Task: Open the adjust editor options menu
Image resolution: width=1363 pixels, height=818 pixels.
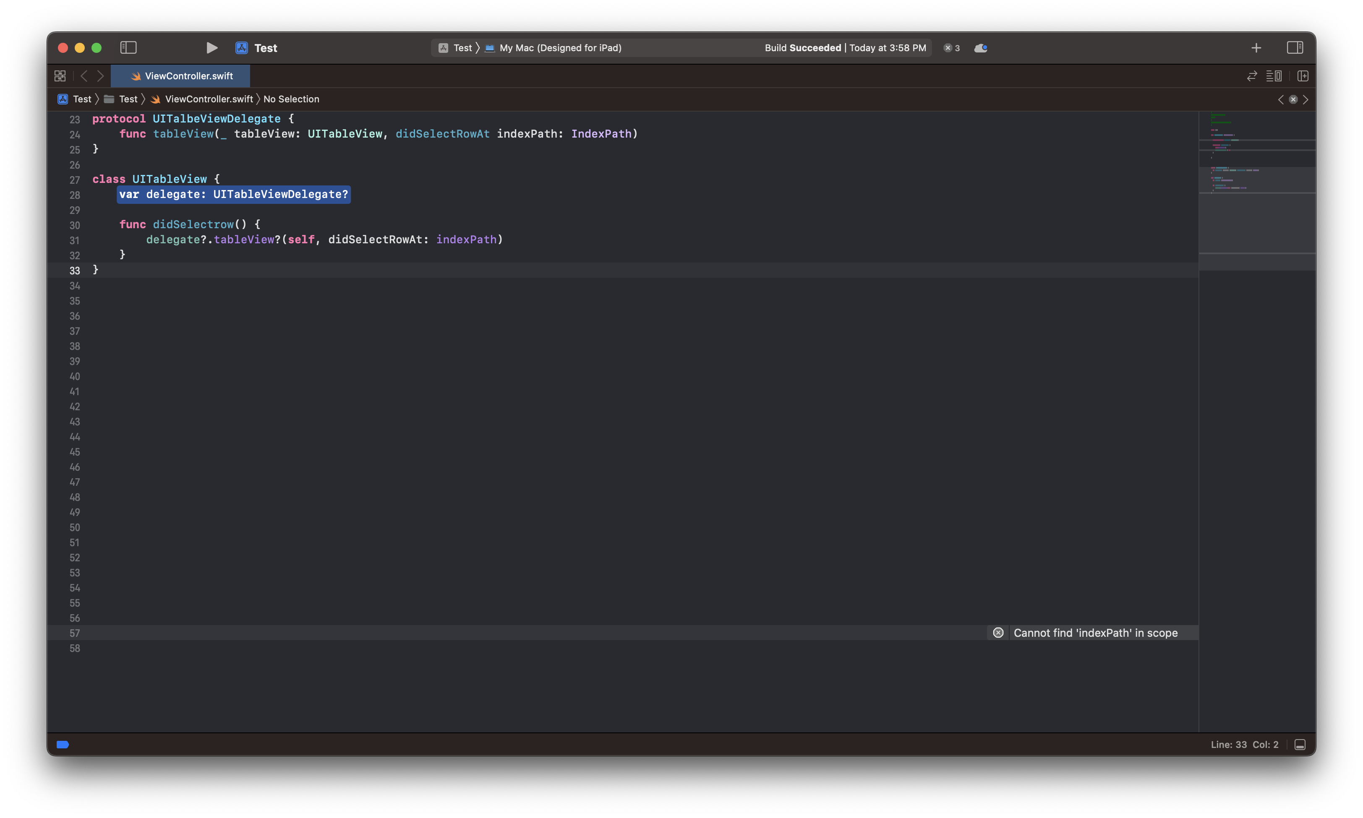Action: click(x=1274, y=76)
